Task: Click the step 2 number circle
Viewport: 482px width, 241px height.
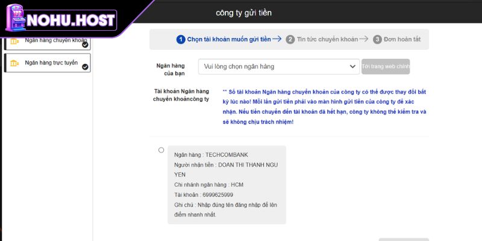Action: (x=290, y=39)
